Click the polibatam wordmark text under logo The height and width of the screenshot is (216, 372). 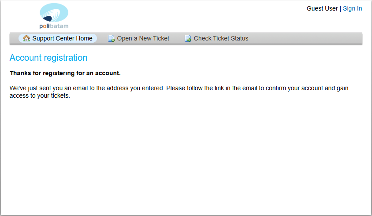click(x=54, y=26)
